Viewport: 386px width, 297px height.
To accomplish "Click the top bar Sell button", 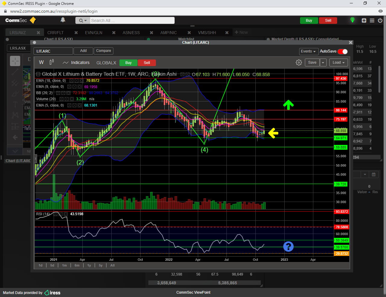I will [328, 21].
